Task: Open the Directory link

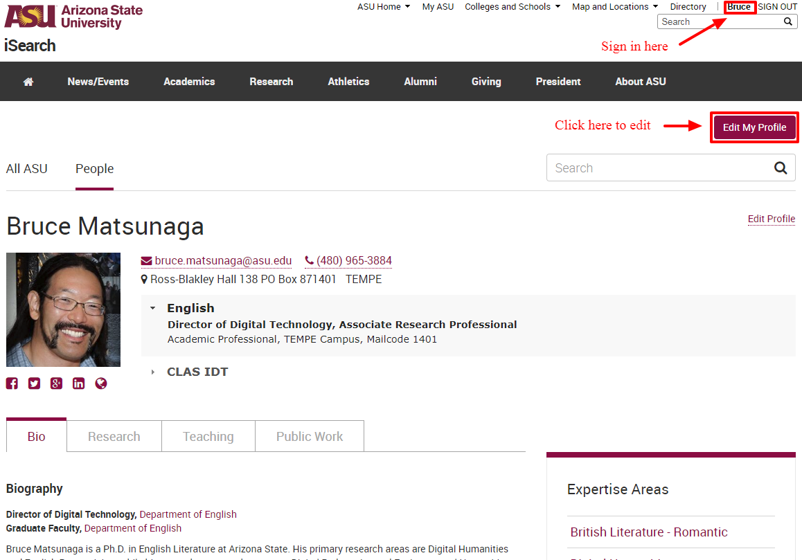Action: point(688,7)
